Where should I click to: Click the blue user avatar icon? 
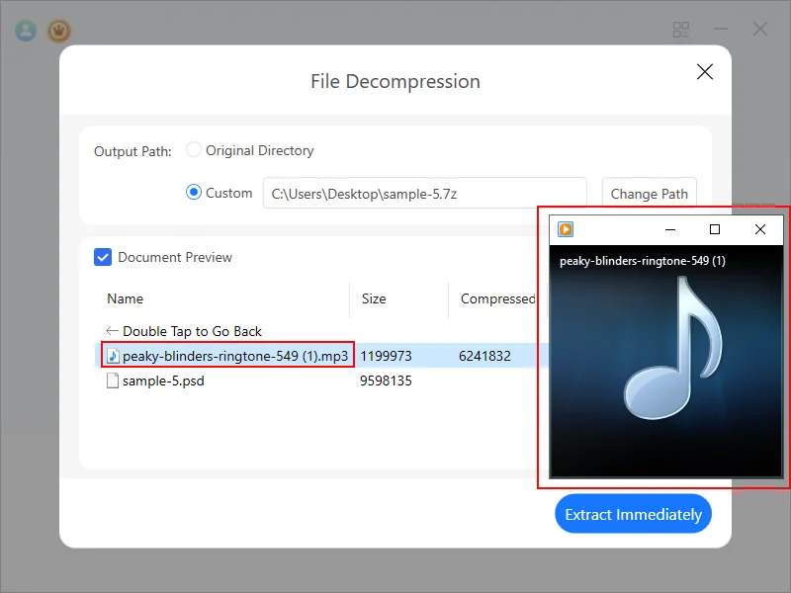tap(26, 30)
